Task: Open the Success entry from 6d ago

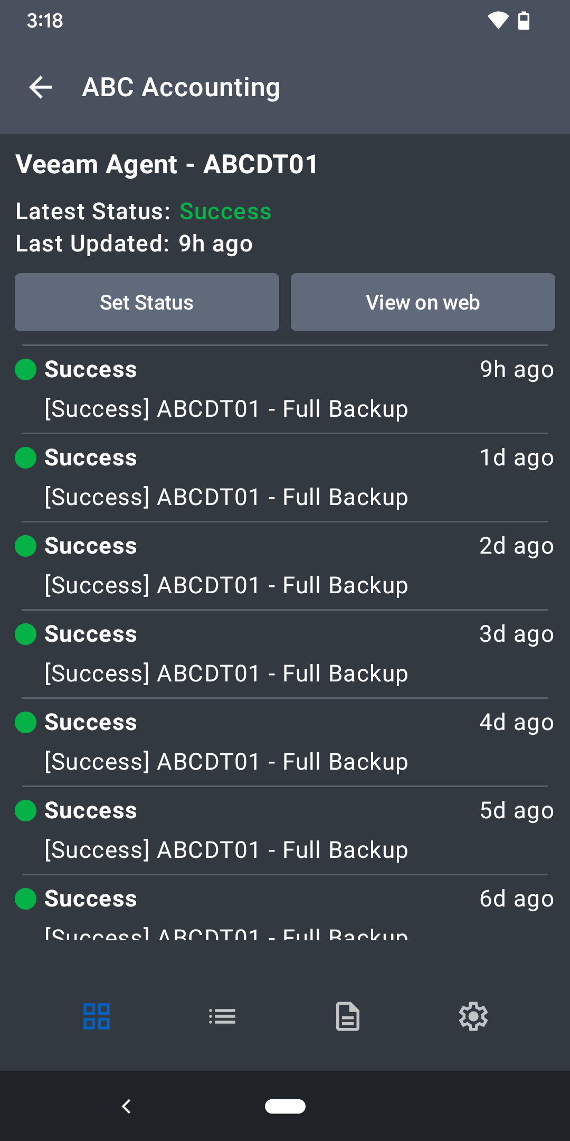Action: (285, 909)
